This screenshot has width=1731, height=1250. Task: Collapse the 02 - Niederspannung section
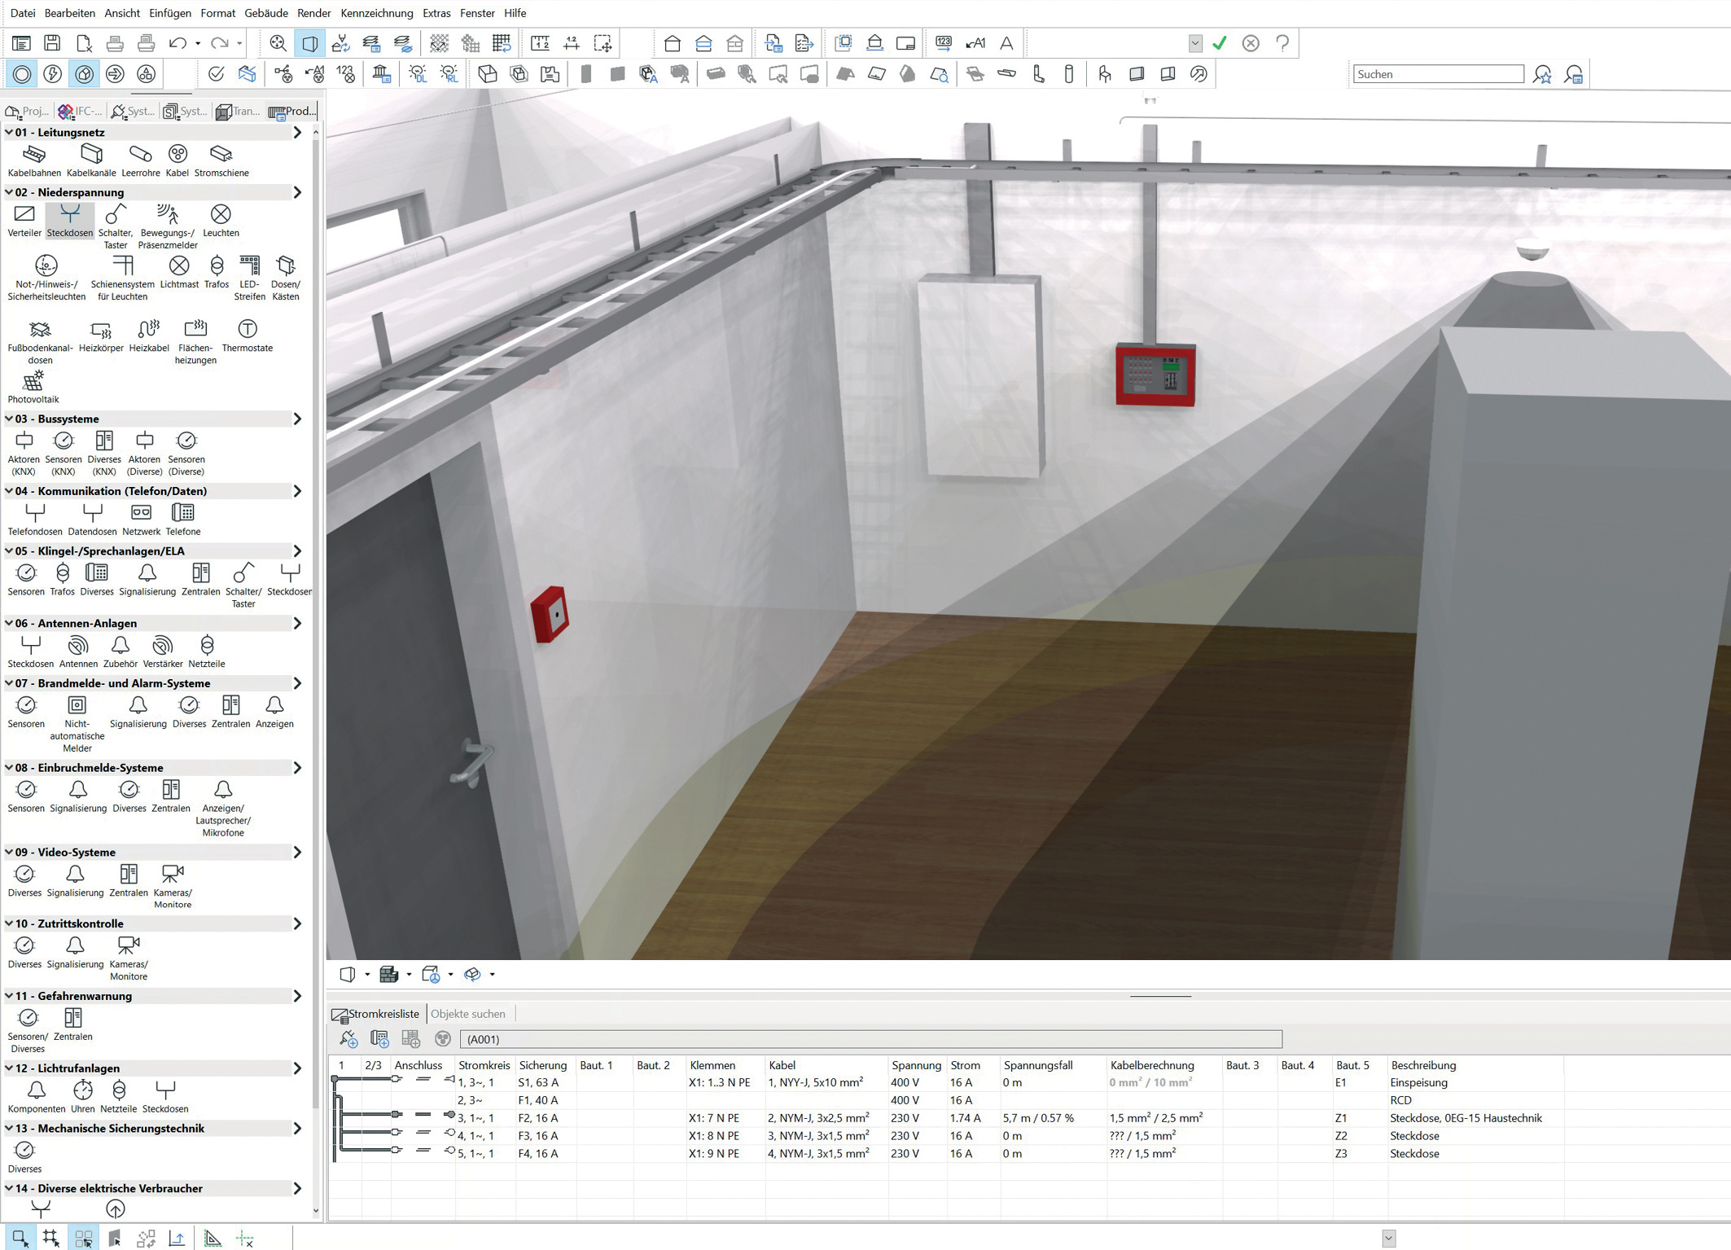coord(9,192)
